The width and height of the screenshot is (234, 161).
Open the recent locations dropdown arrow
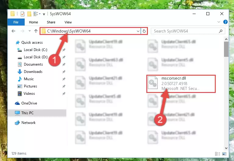[x=30, y=31]
